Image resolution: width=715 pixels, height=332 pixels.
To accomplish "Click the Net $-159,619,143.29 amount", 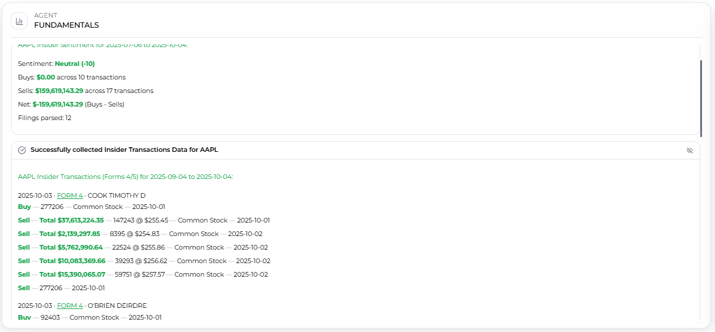I will (58, 104).
